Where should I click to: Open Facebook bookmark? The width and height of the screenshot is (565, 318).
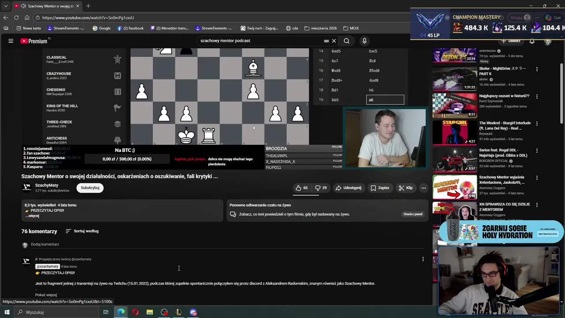tap(130, 28)
